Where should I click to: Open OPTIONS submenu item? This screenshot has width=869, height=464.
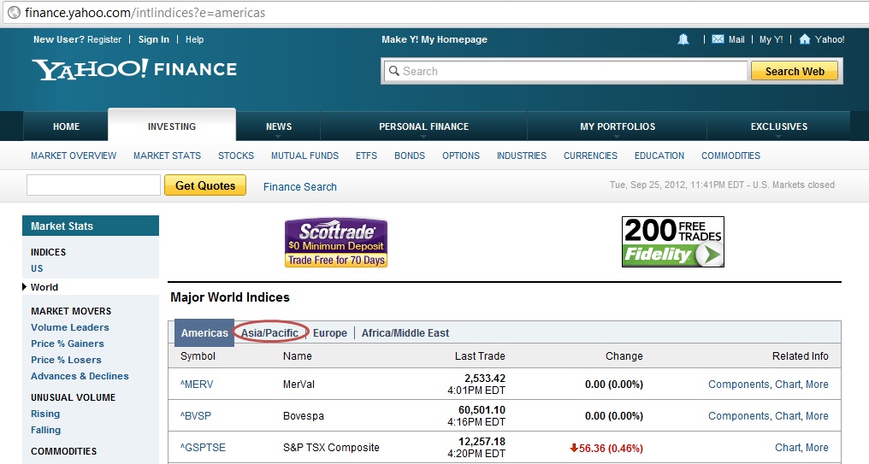coord(461,156)
